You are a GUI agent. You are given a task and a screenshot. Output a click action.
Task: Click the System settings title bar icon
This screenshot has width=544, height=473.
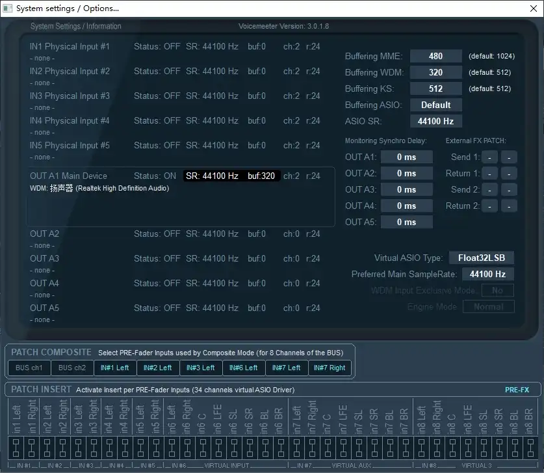[x=8, y=8]
